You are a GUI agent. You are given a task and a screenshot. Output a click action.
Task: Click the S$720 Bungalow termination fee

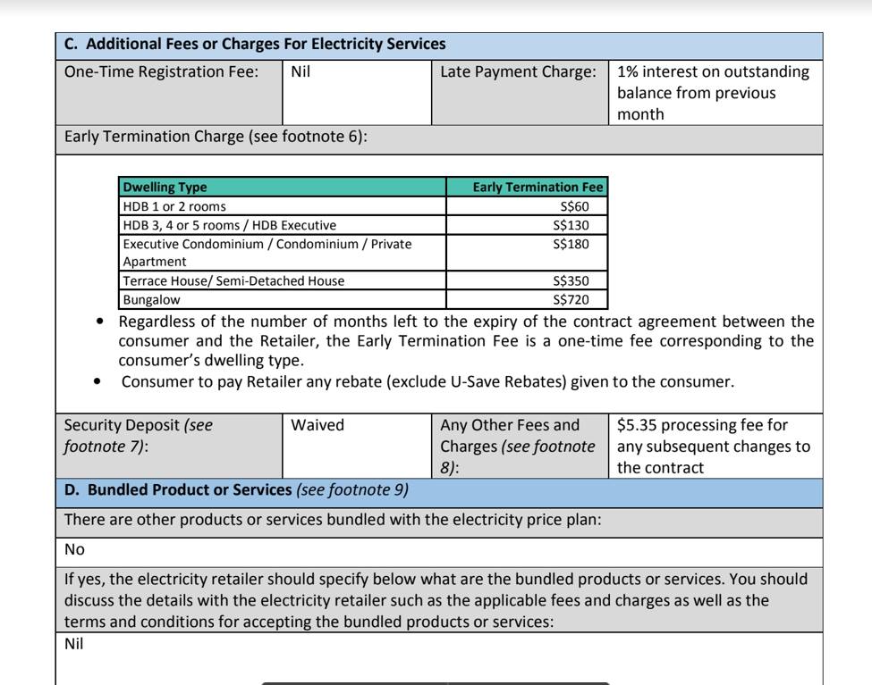coord(571,299)
